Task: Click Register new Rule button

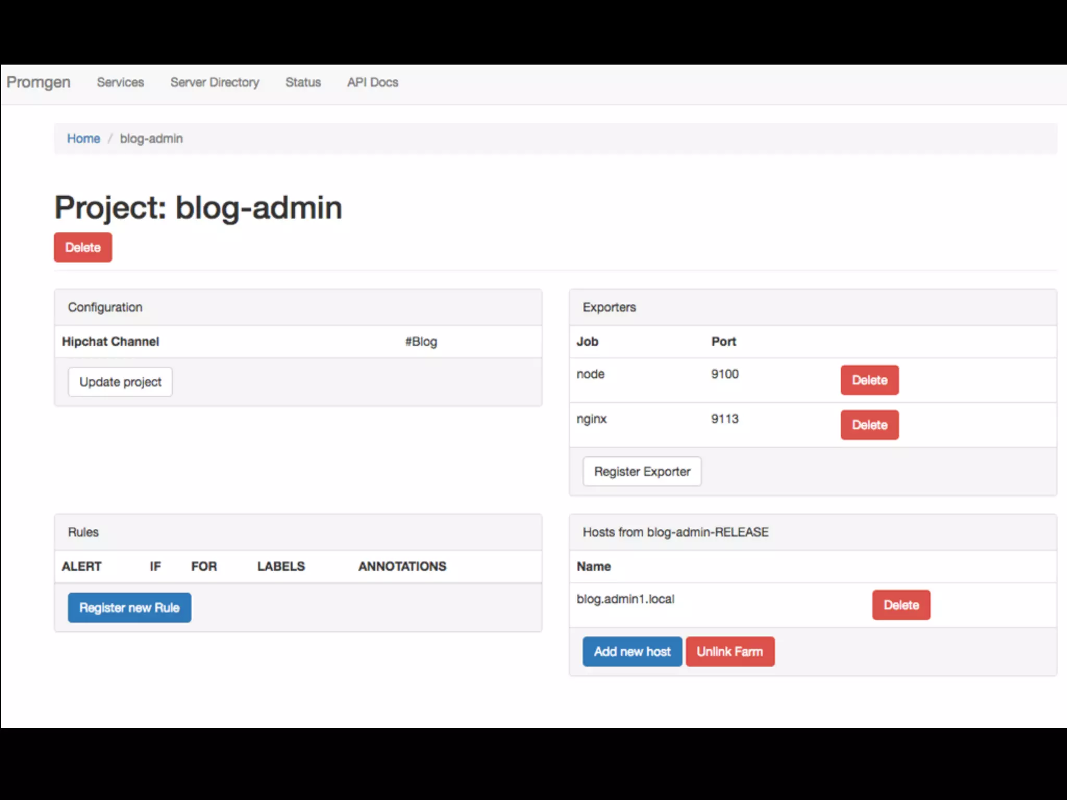Action: point(129,608)
